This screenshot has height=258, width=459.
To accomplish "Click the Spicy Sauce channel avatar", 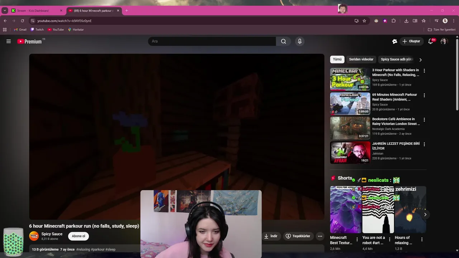I will 34,236.
